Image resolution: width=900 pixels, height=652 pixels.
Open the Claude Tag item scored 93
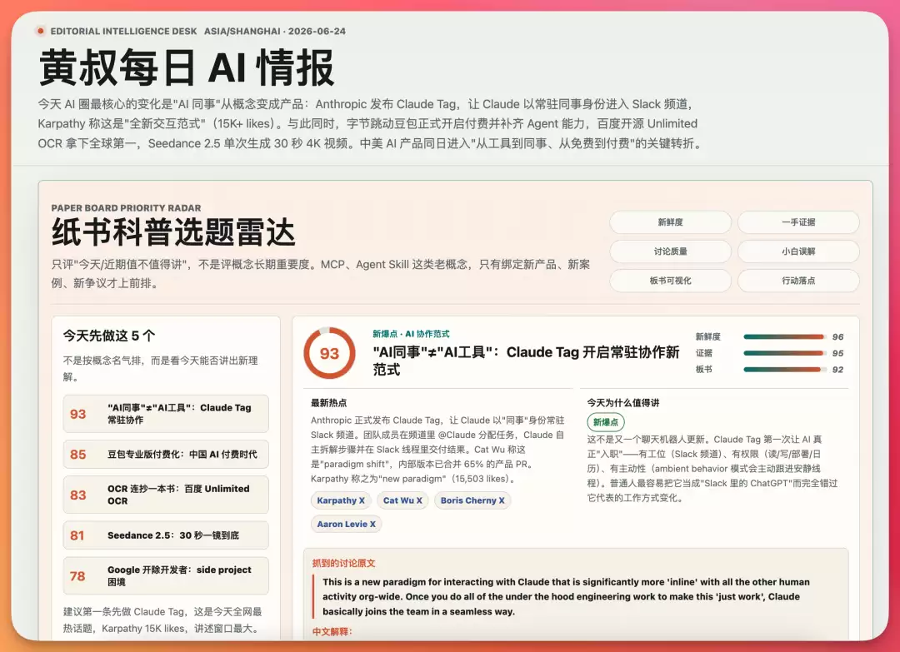(x=166, y=414)
